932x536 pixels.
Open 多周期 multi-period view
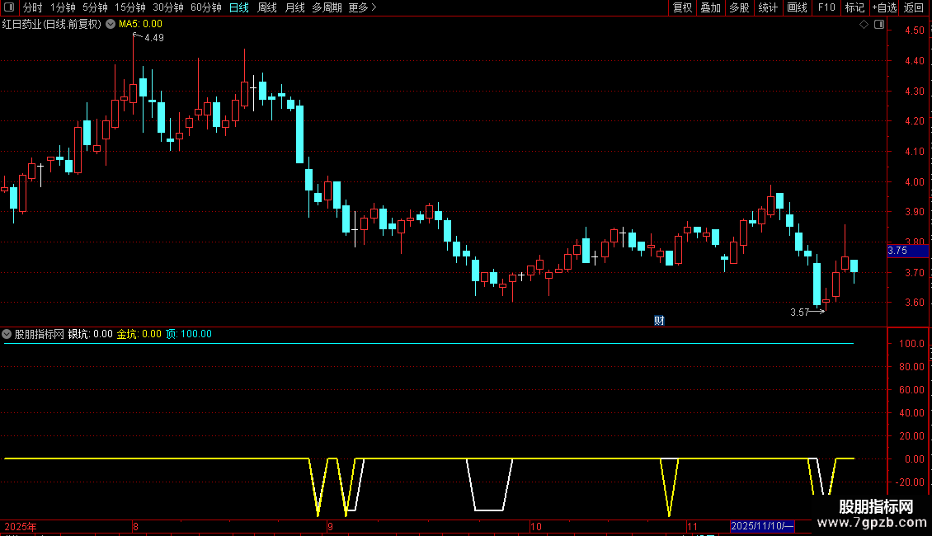pyautogui.click(x=327, y=7)
